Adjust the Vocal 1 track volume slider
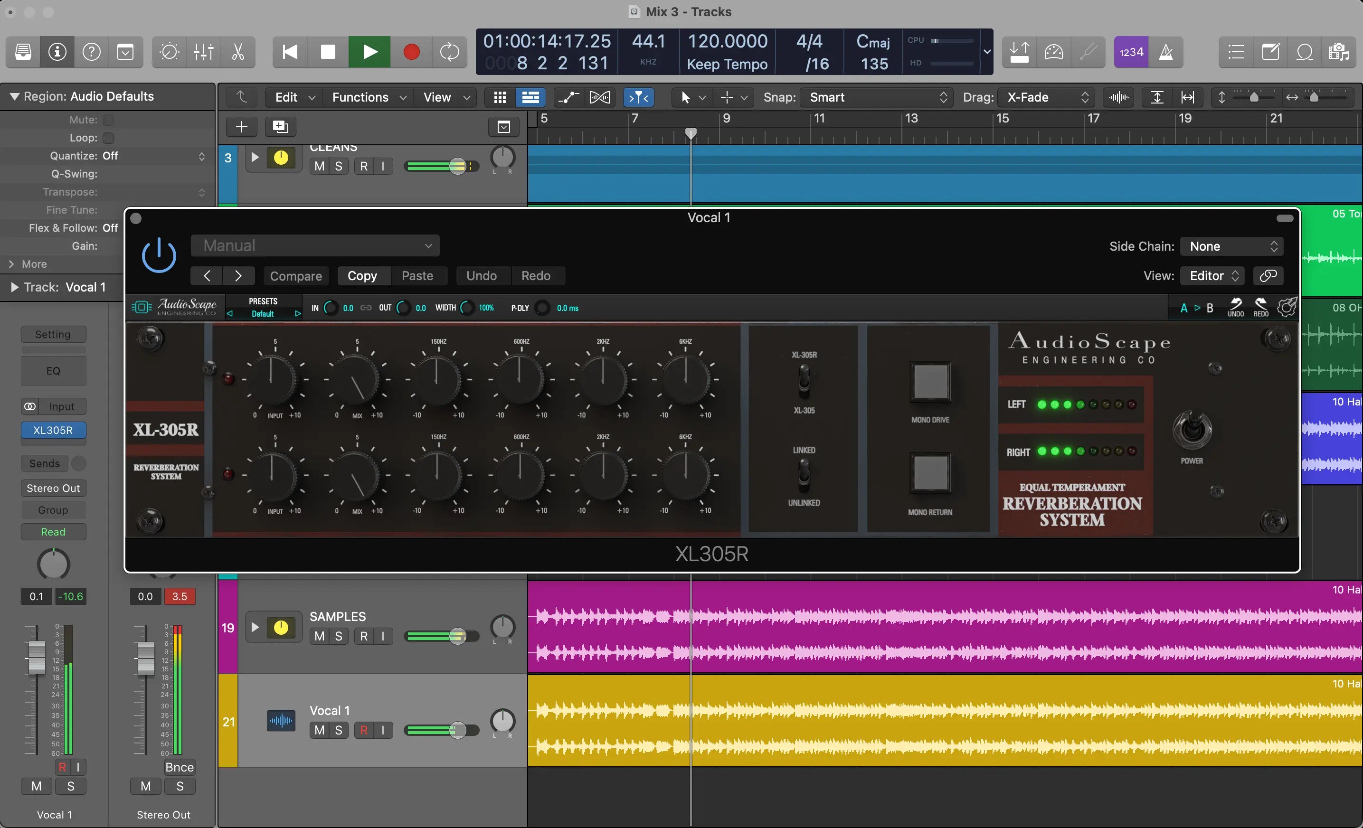 457,730
